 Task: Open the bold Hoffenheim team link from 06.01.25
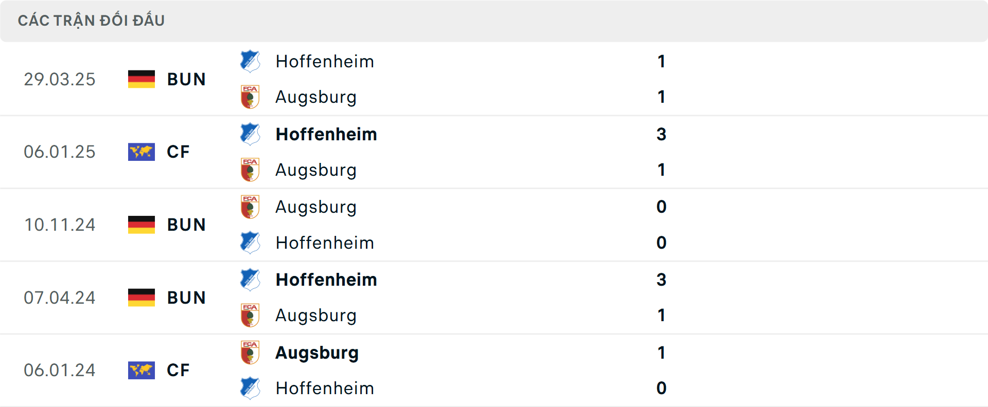click(326, 134)
